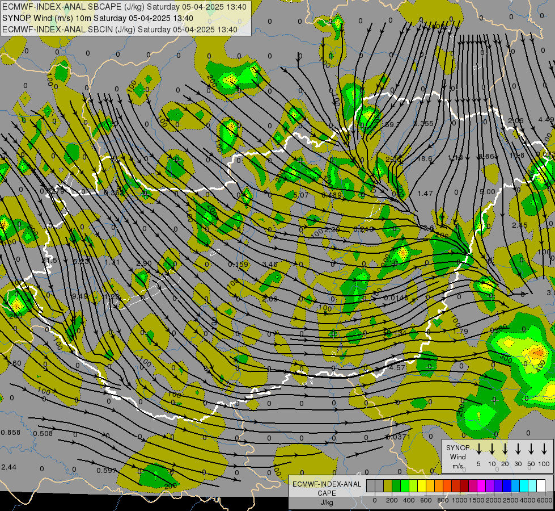Click the map value 5.07

point(301,195)
